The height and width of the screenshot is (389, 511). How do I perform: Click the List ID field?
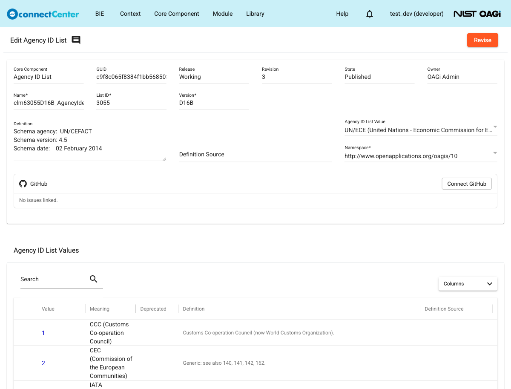131,103
